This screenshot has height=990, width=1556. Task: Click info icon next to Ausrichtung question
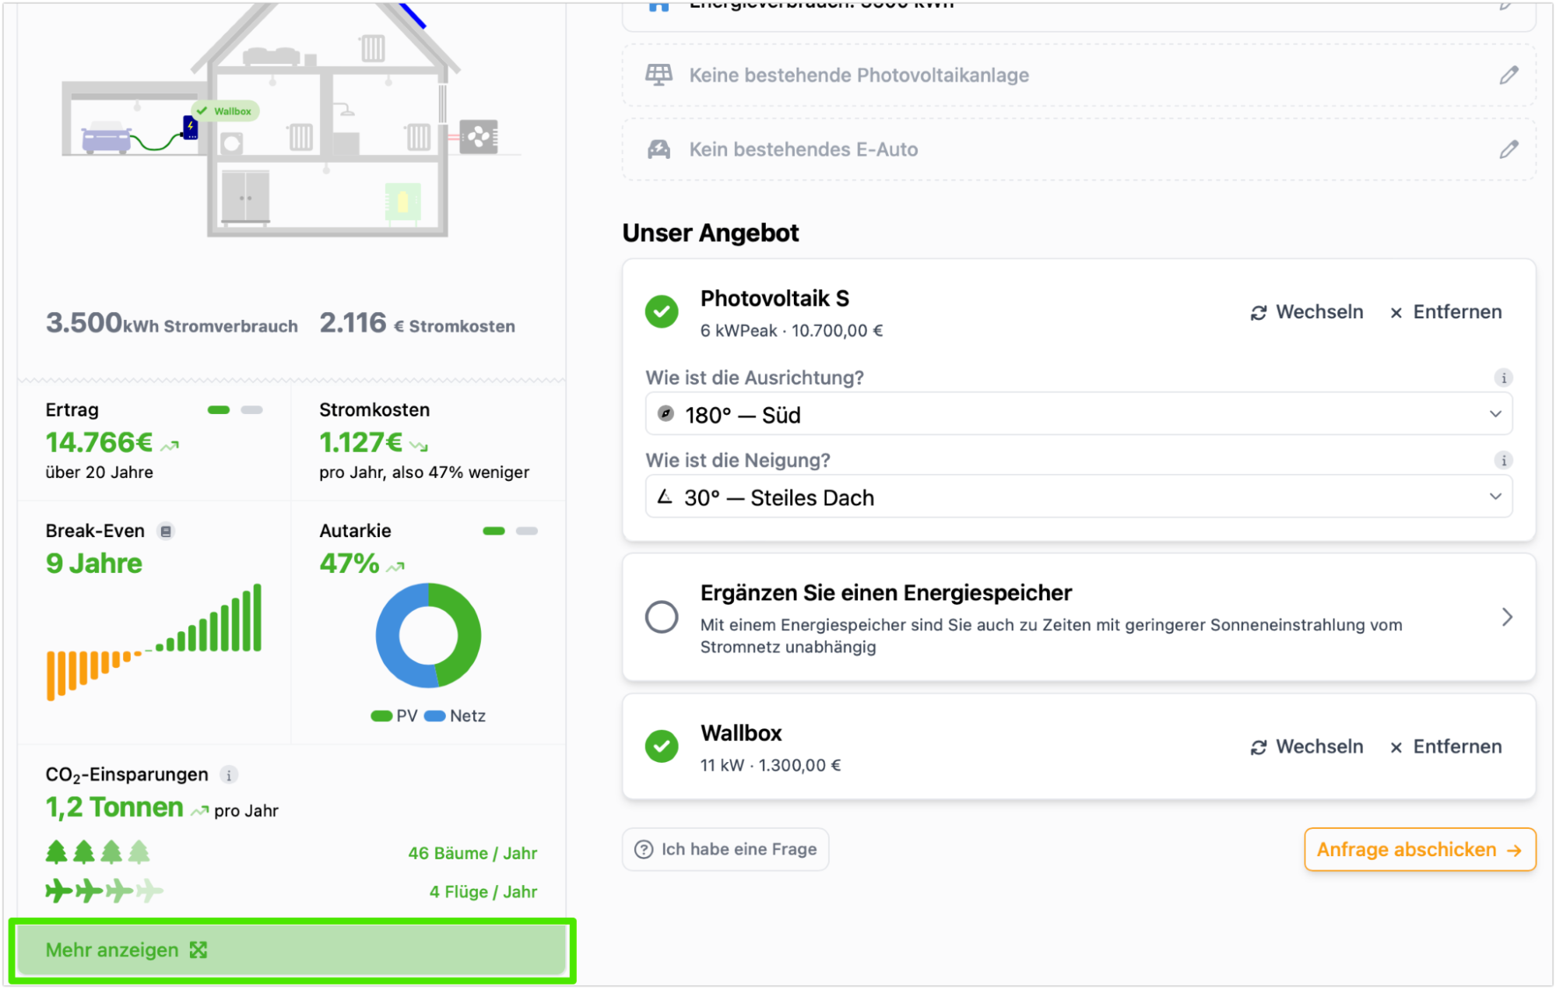tap(1503, 378)
